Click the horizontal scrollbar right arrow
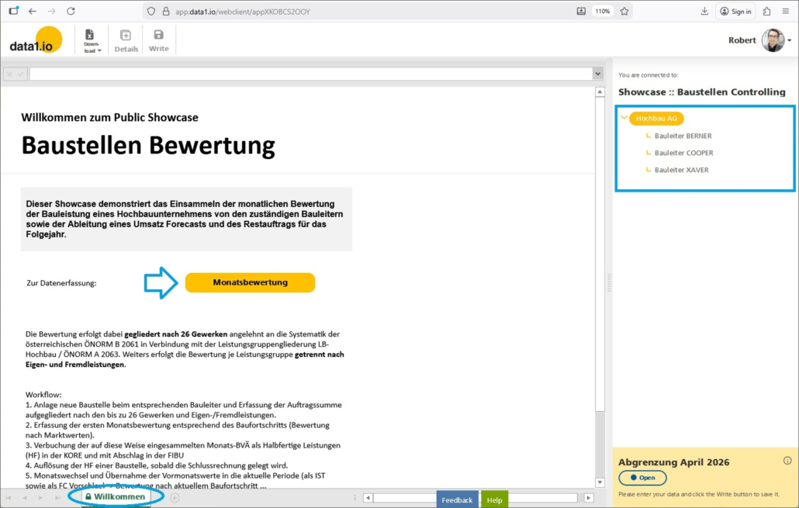The height and width of the screenshot is (508, 799). 589,498
